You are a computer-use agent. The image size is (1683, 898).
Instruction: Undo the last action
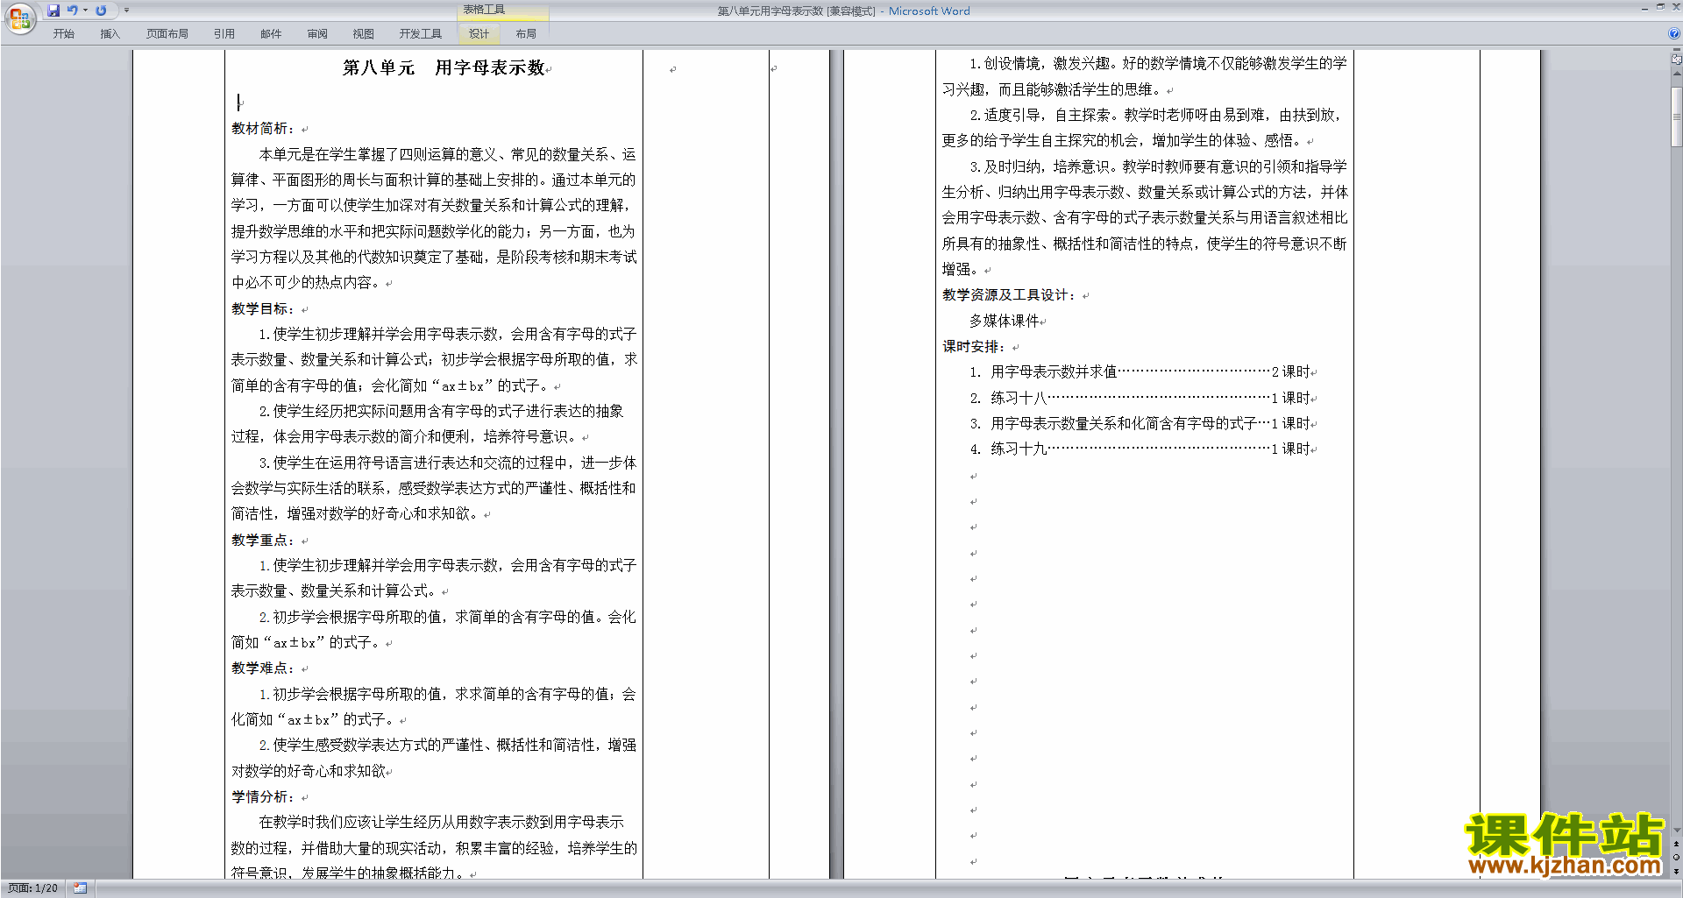tap(73, 11)
